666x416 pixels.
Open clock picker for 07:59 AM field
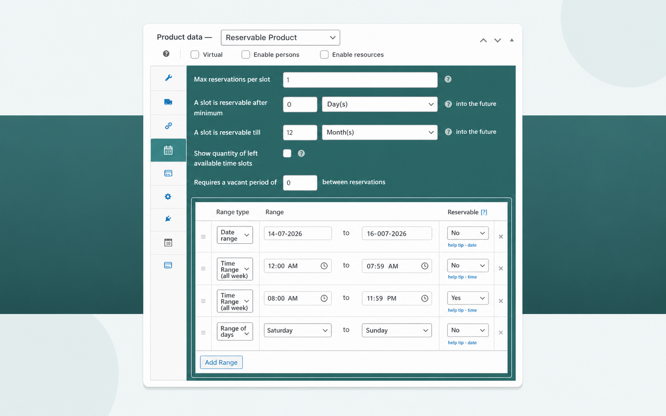point(425,266)
